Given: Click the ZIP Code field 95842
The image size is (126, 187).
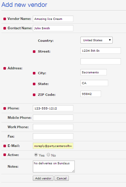Looking at the screenshot, I should tap(90, 94).
